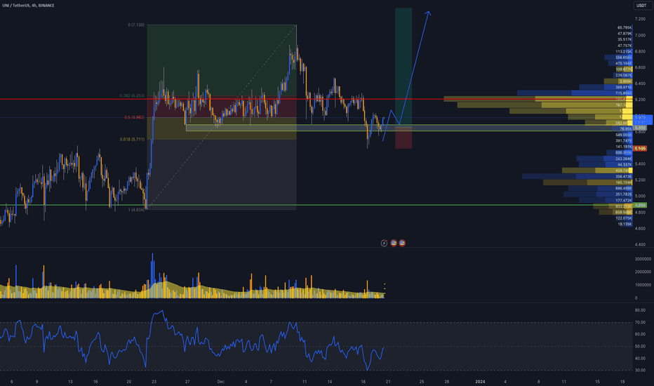The height and width of the screenshot is (386, 654).
Task: Click the 2024 label on time axis
Action: (480, 382)
